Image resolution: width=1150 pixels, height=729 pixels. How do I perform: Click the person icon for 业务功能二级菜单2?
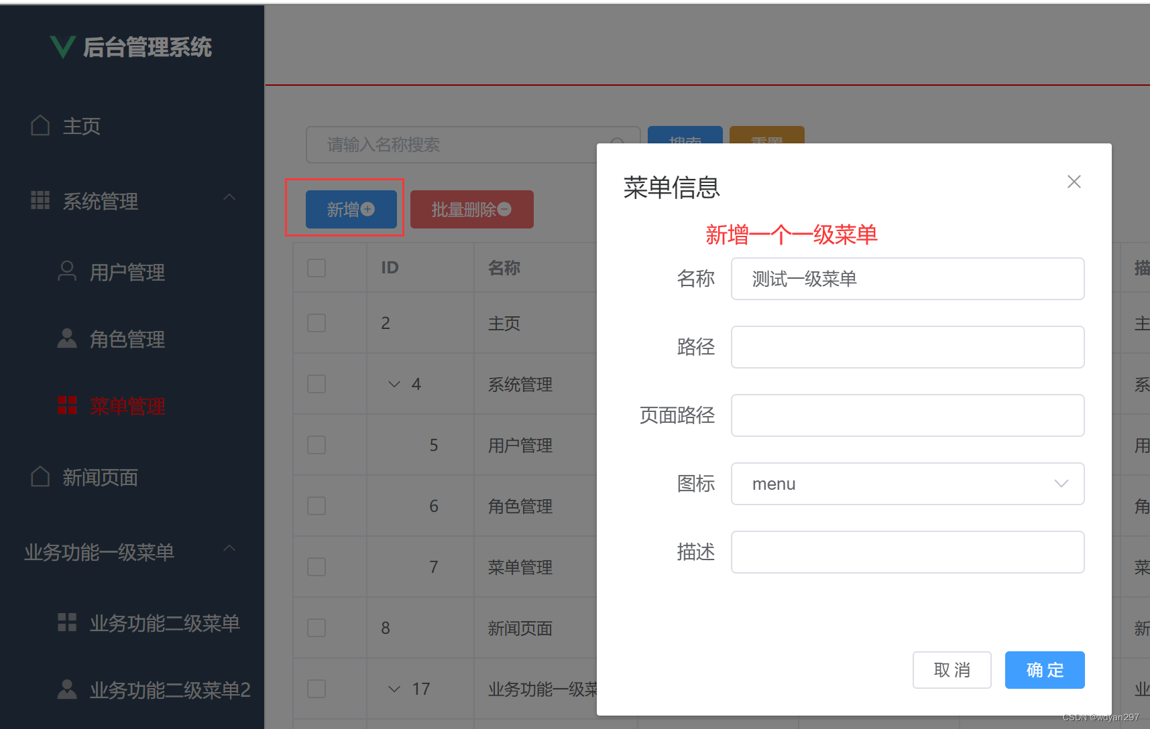tap(67, 689)
